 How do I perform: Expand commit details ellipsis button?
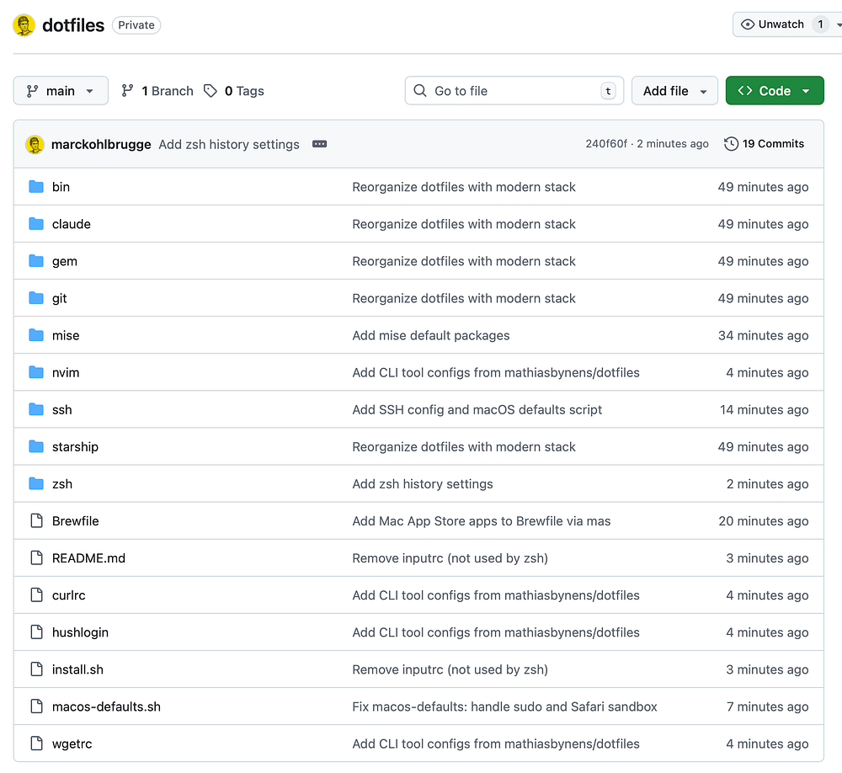coord(319,144)
